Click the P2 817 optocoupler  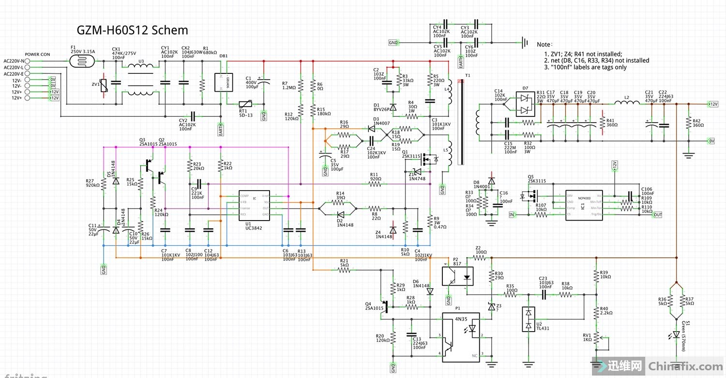coord(458,277)
